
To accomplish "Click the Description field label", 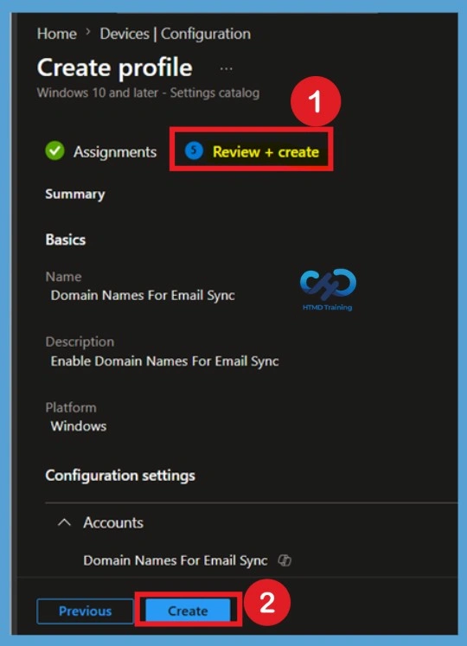I will 80,342.
